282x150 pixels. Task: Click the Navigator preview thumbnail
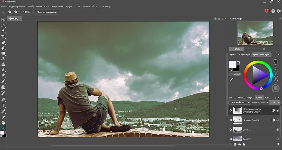pos(255,33)
